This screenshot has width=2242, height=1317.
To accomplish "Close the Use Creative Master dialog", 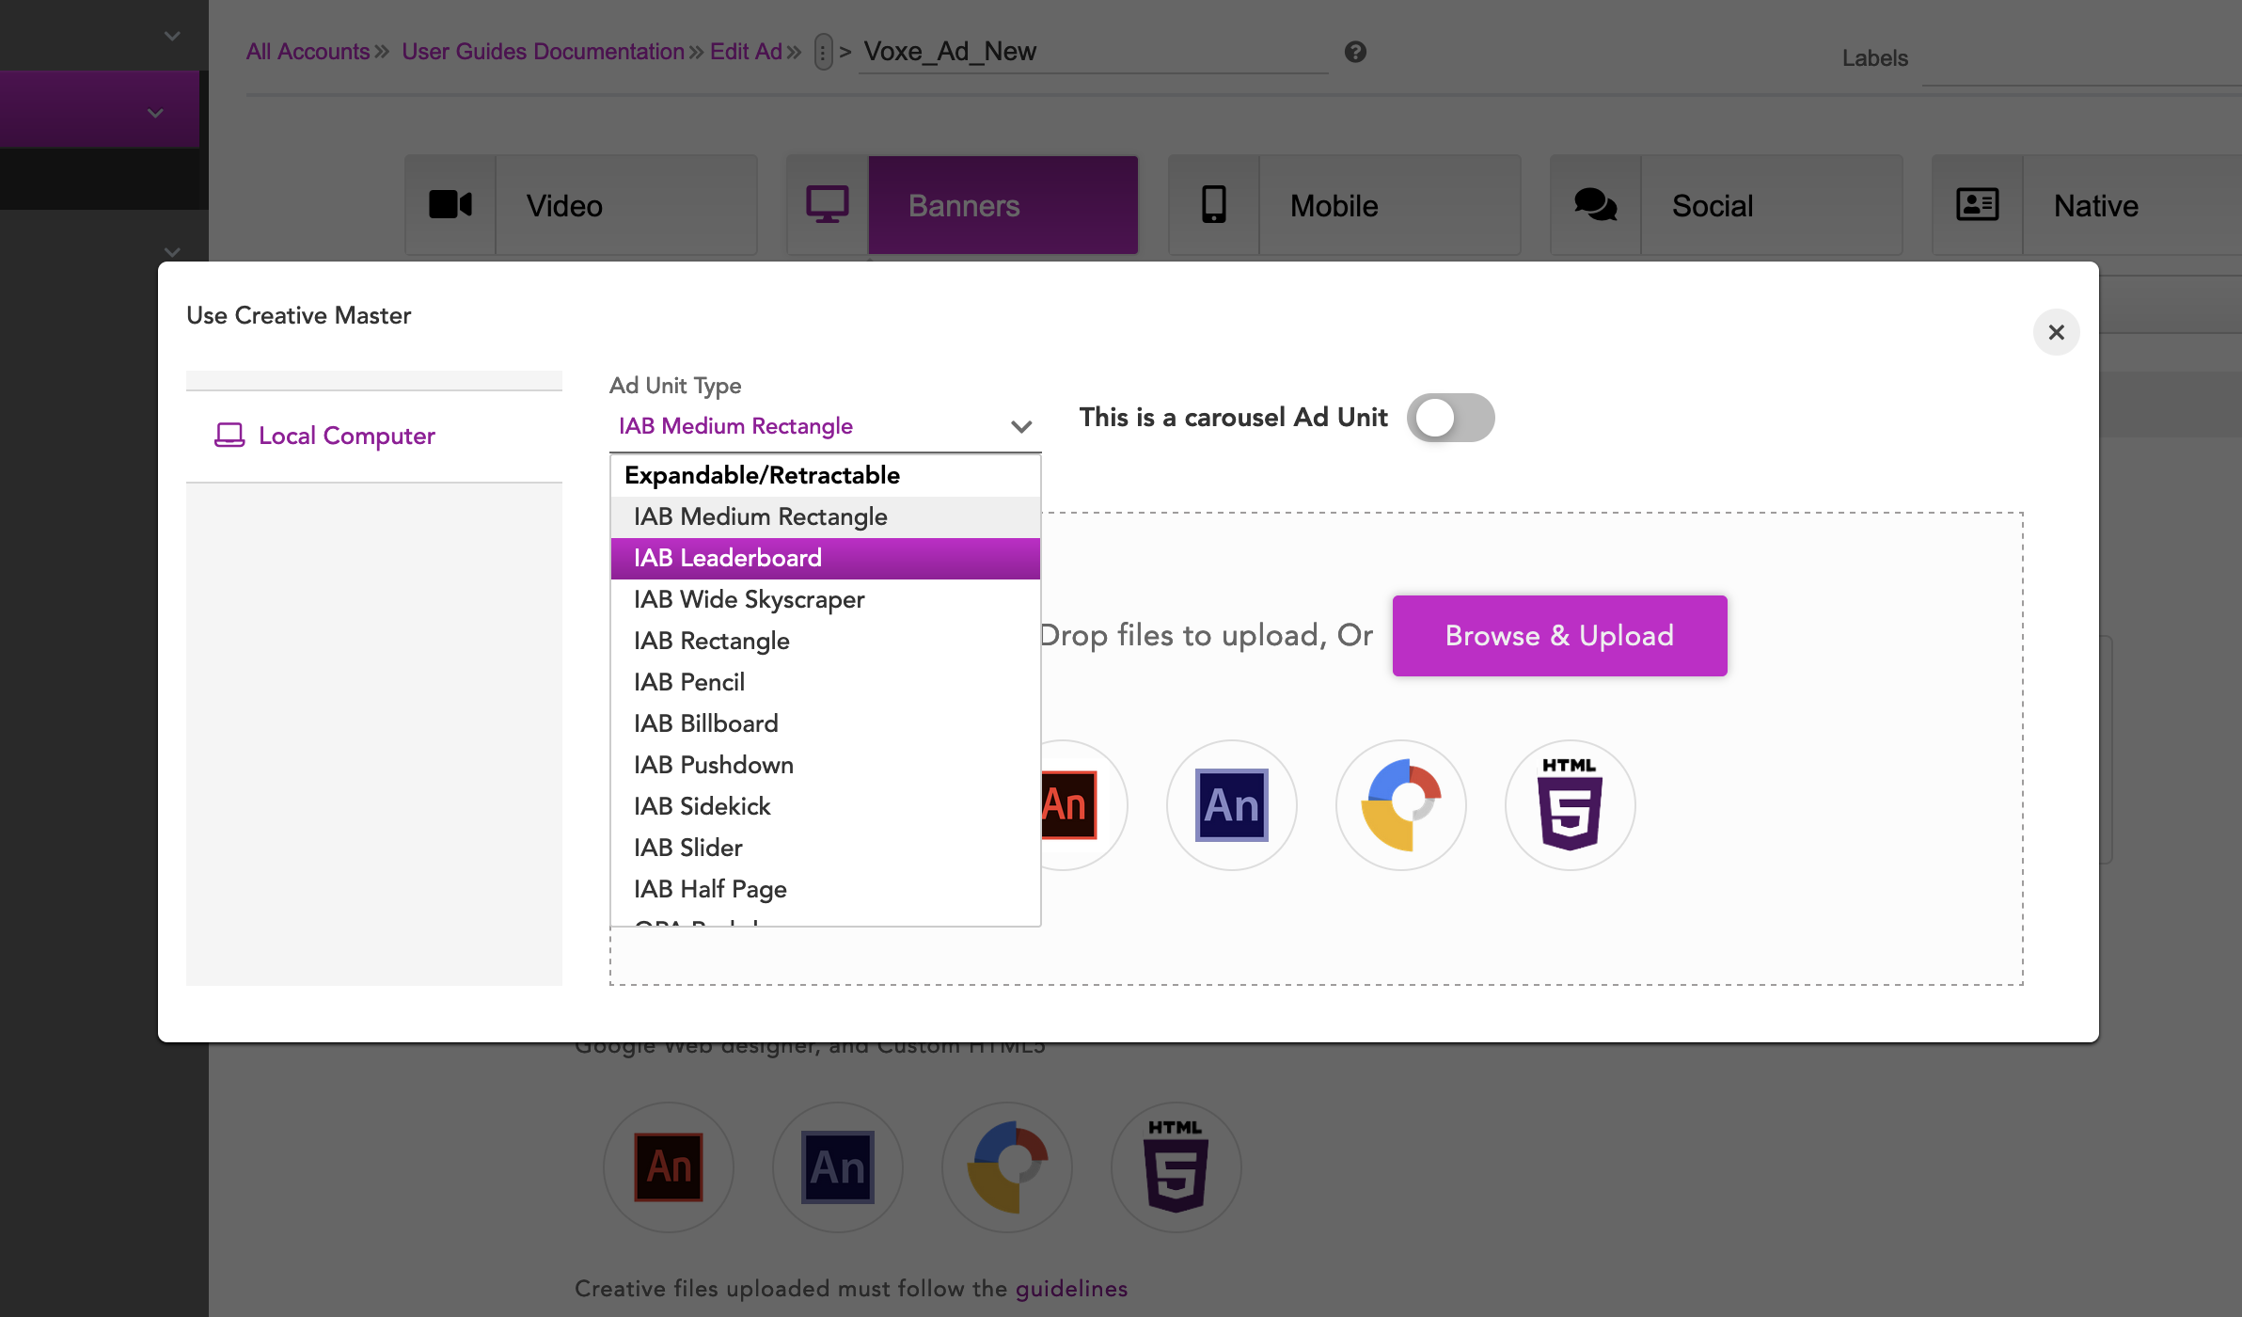I will click(x=2056, y=332).
